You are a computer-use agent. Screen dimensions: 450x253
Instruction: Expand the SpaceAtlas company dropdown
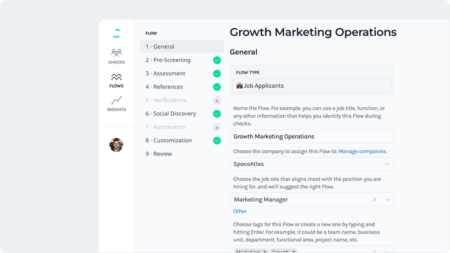tap(388, 164)
